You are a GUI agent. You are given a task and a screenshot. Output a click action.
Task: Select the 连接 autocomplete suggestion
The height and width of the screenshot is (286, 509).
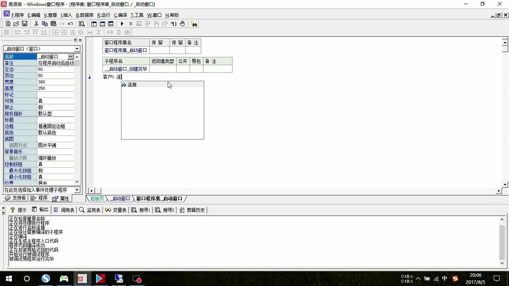tap(163, 85)
